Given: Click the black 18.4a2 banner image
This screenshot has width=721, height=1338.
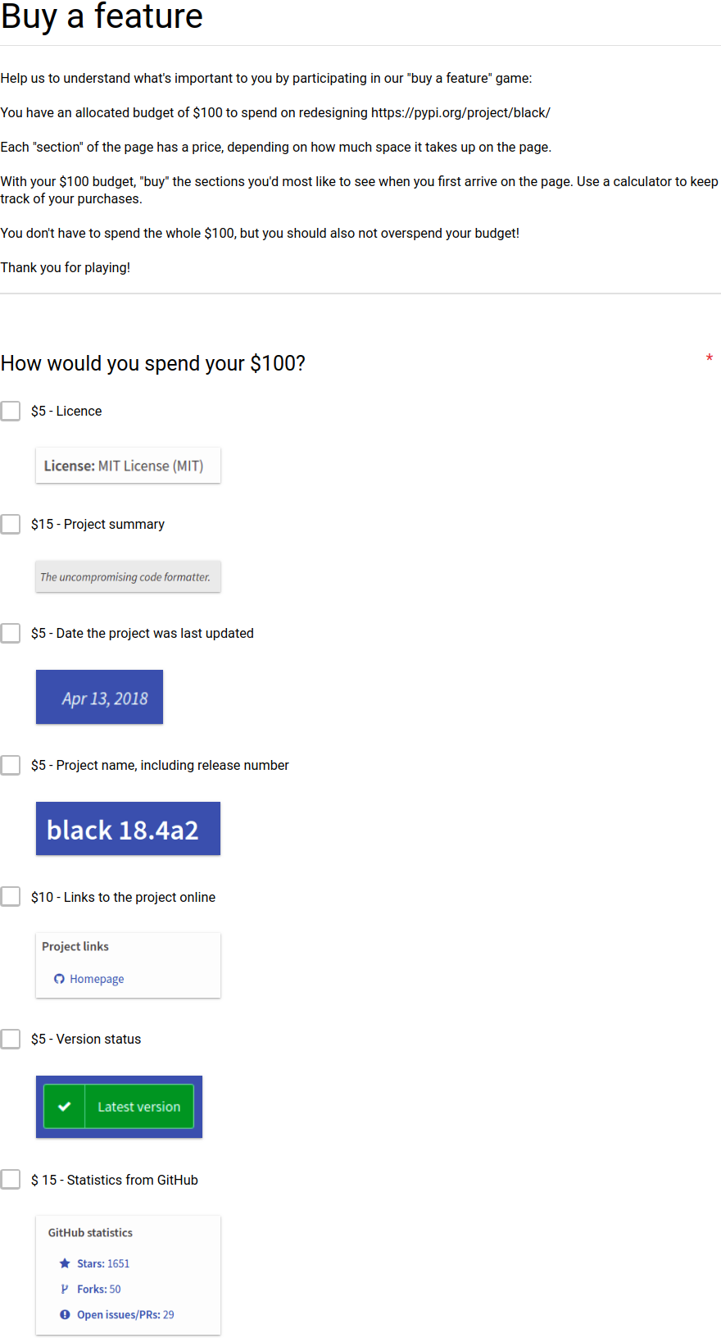Looking at the screenshot, I should click(x=128, y=829).
